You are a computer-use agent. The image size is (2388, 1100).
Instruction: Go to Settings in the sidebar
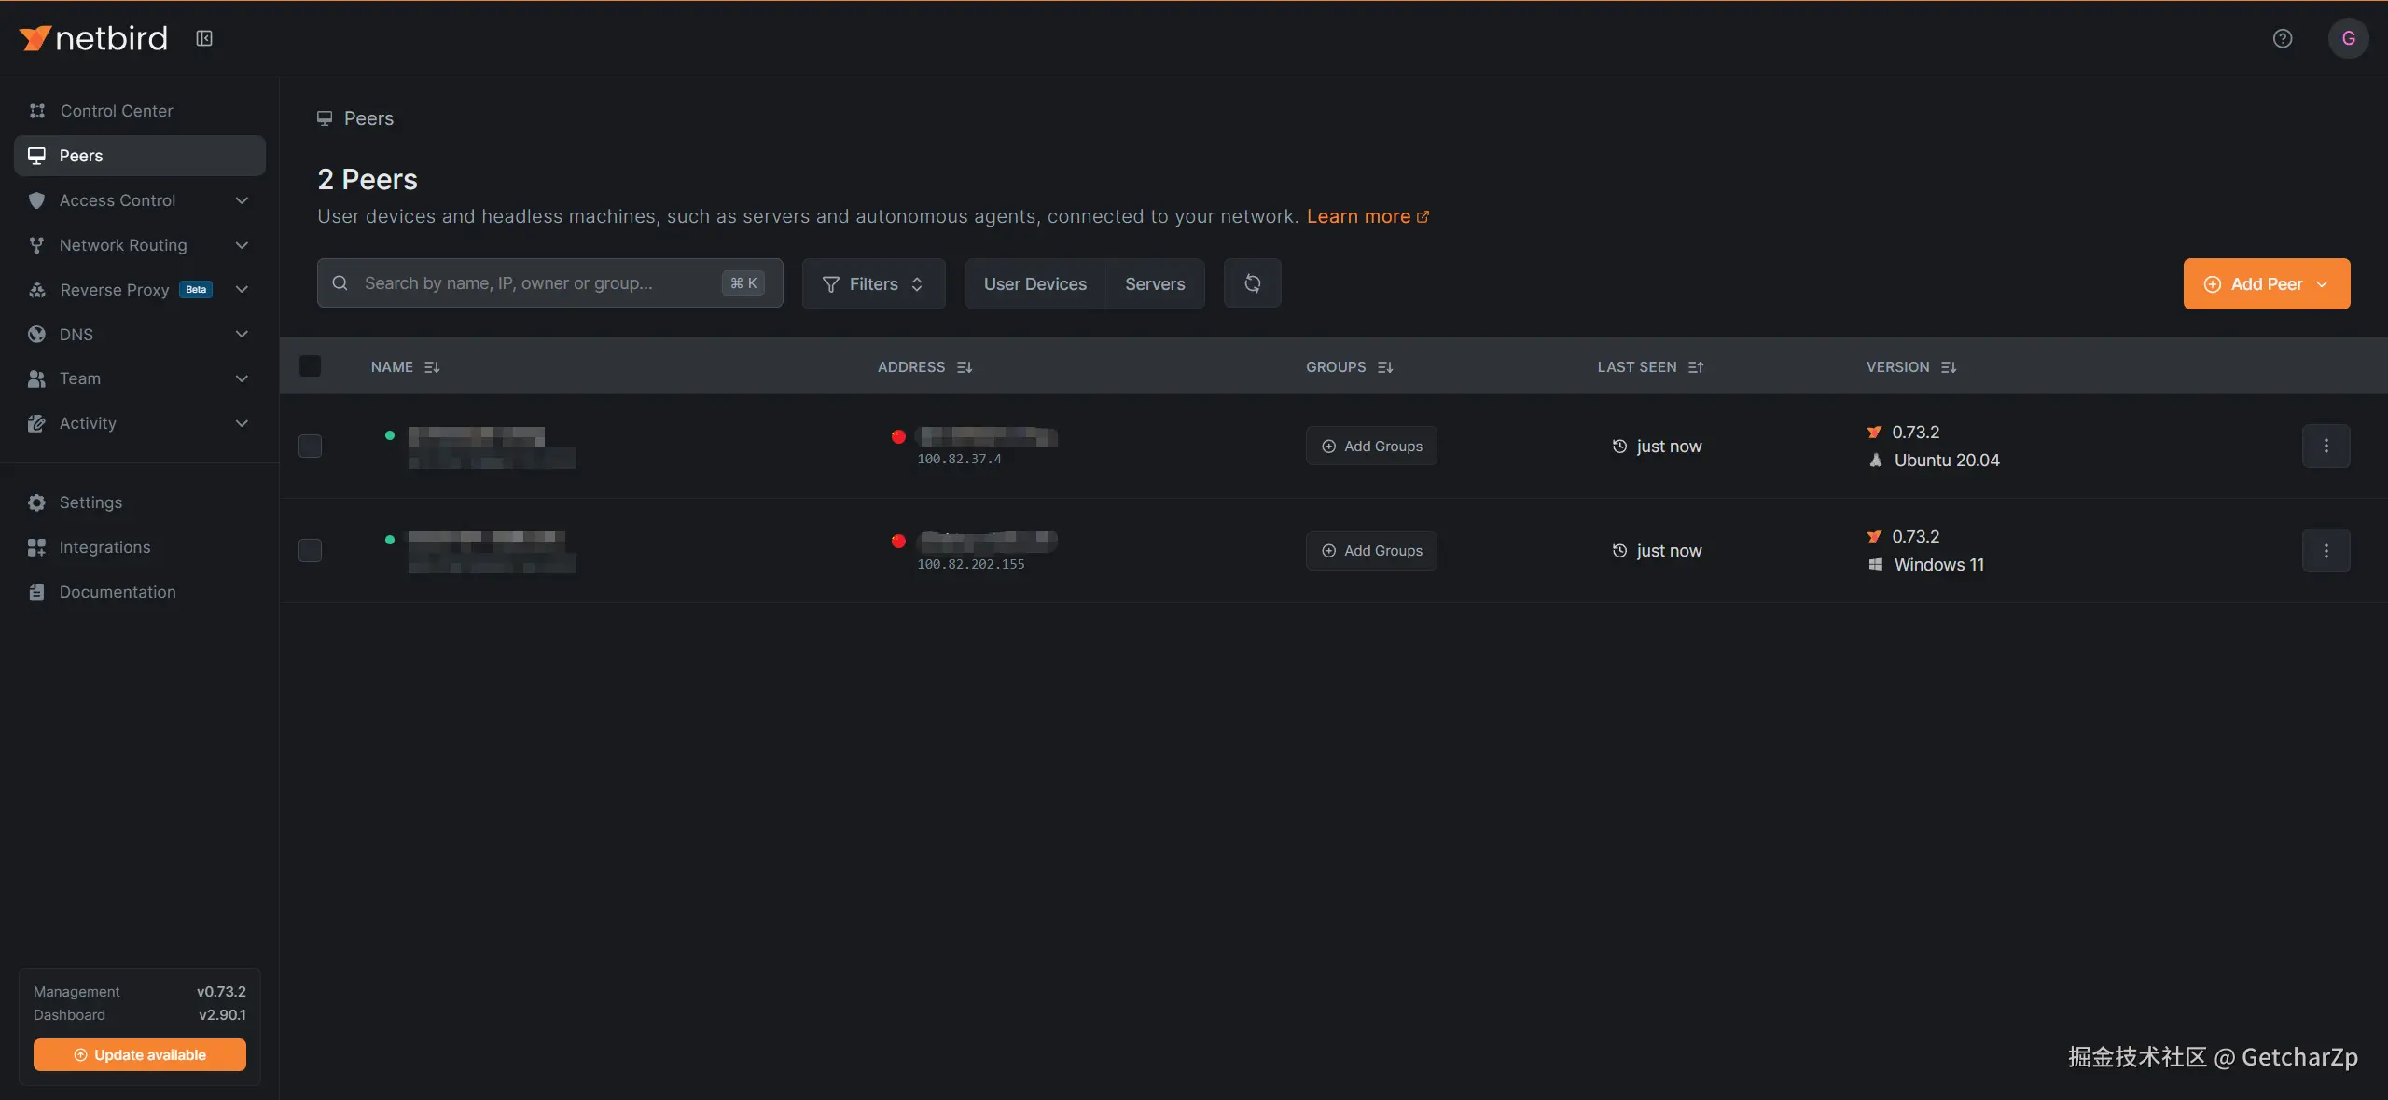(140, 502)
